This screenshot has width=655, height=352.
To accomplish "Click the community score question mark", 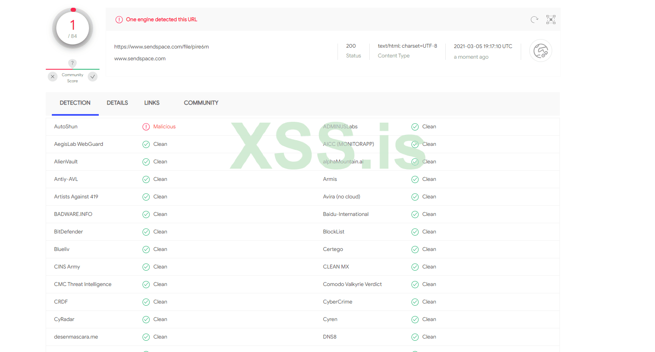I will coord(72,63).
